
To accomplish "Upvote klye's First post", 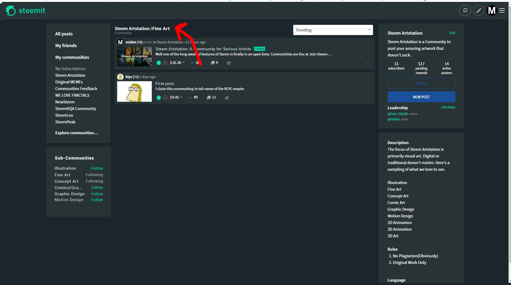I will [159, 97].
